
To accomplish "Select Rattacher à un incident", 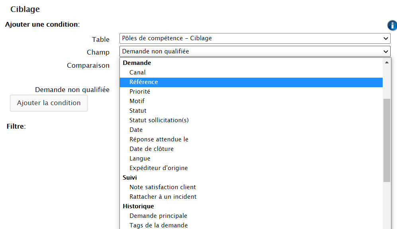I will click(x=163, y=197).
